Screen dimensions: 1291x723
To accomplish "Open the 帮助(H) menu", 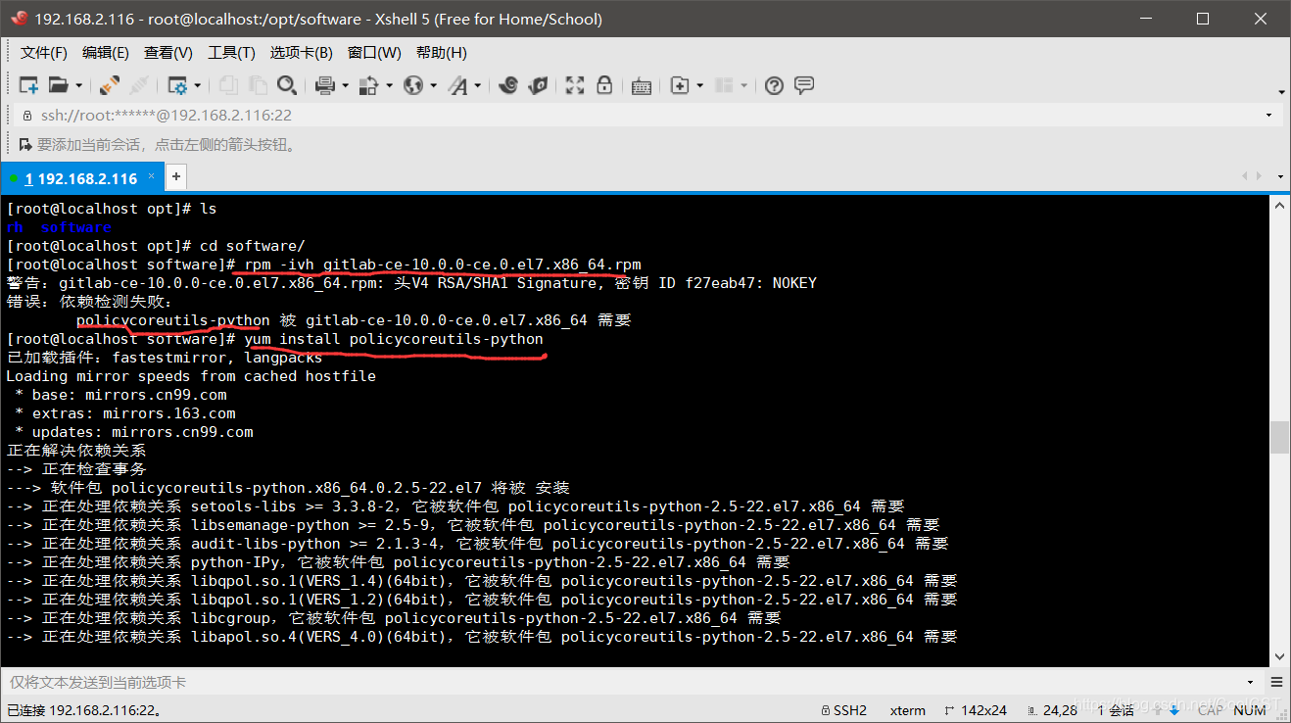I will [x=442, y=52].
